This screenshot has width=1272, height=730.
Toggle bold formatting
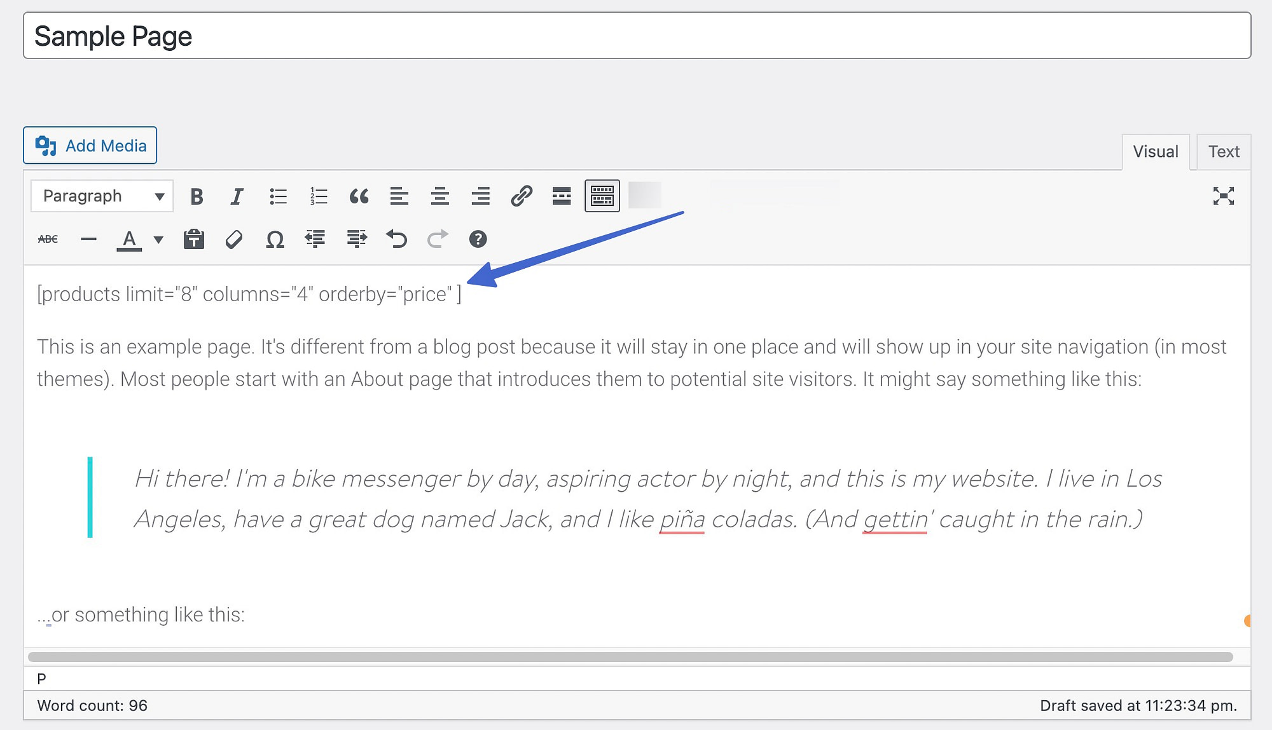click(x=197, y=196)
